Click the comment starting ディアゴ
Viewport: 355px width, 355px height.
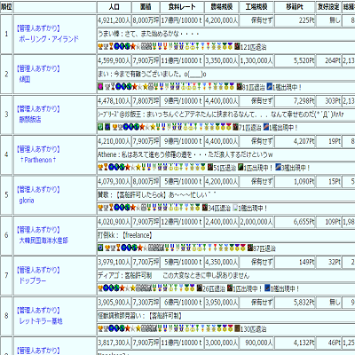coord(174,275)
